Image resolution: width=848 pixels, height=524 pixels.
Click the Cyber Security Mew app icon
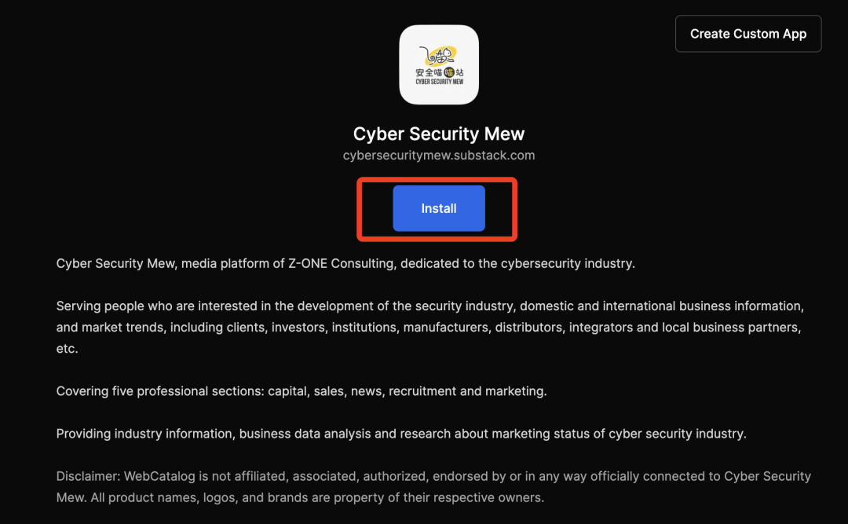(439, 64)
